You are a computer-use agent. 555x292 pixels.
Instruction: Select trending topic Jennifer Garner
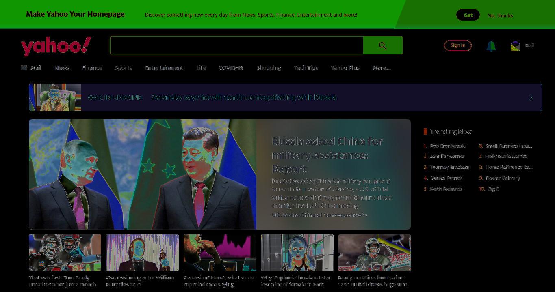[447, 156]
